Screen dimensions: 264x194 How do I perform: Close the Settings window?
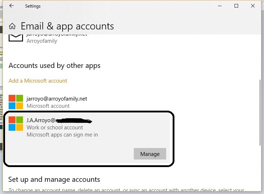(253, 6)
